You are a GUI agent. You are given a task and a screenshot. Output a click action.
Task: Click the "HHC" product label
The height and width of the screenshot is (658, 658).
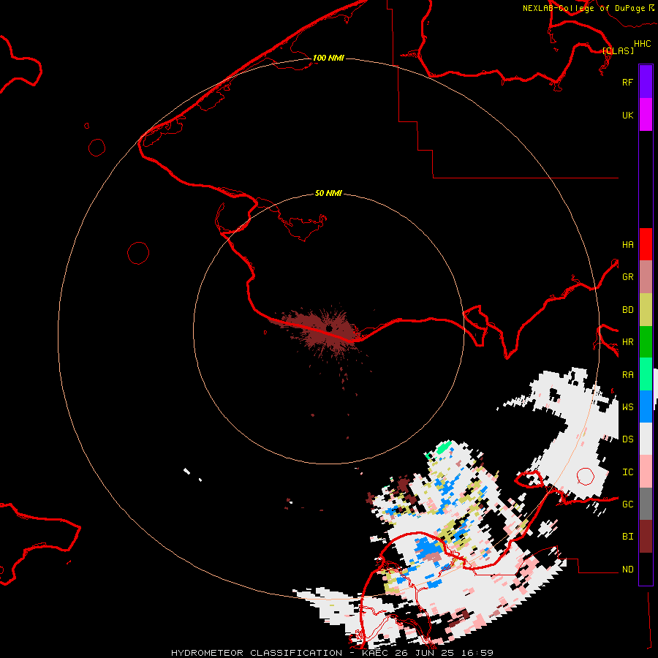[642, 43]
